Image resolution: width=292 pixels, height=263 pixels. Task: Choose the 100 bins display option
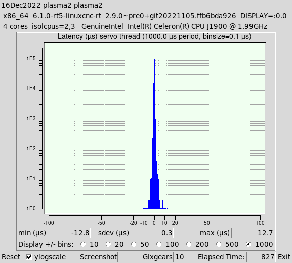(159, 244)
